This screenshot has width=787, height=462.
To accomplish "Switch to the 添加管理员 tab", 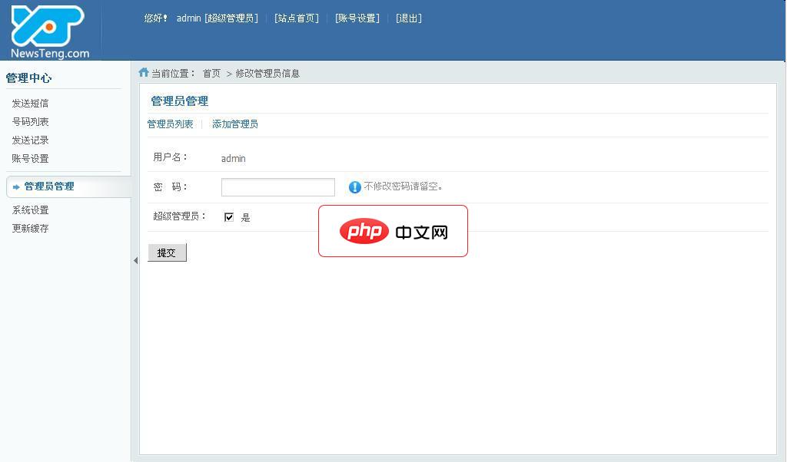I will (x=234, y=124).
